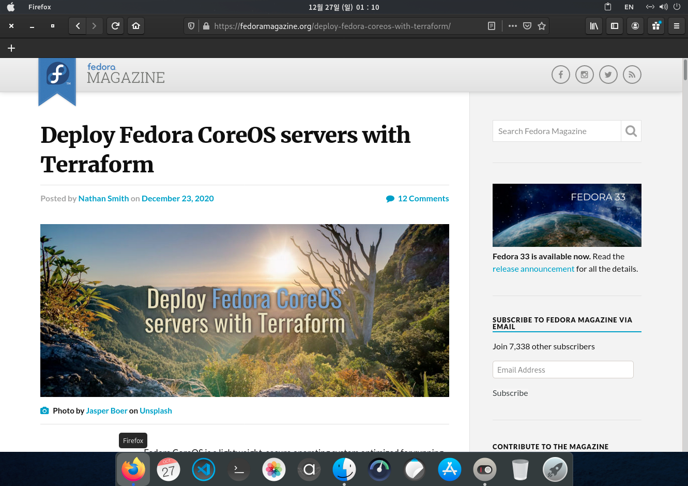
Task: Open Calendar app in the dock
Action: [x=169, y=469]
